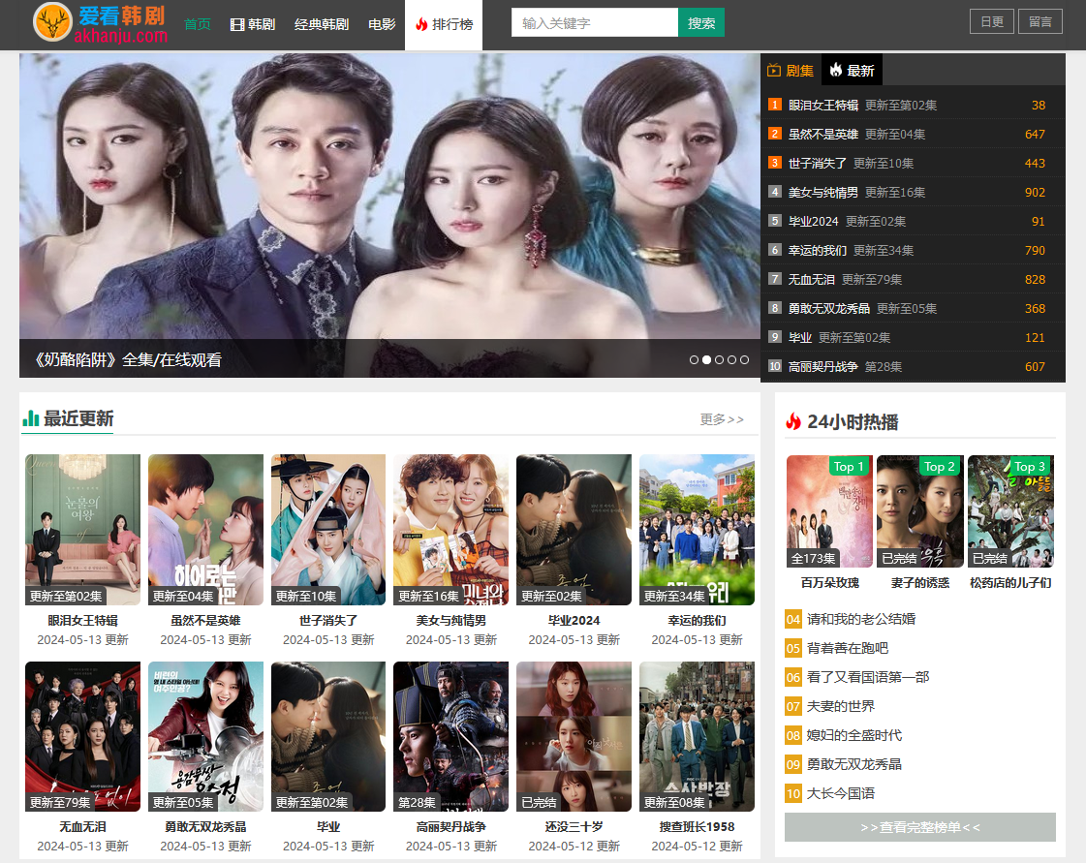The width and height of the screenshot is (1086, 863).
Task: Select the last carousel dot indicator
Action: coord(744,359)
